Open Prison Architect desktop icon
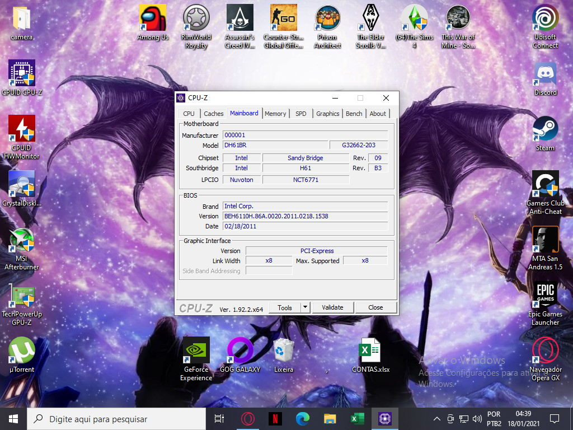Image resolution: width=573 pixels, height=430 pixels. pyautogui.click(x=327, y=27)
